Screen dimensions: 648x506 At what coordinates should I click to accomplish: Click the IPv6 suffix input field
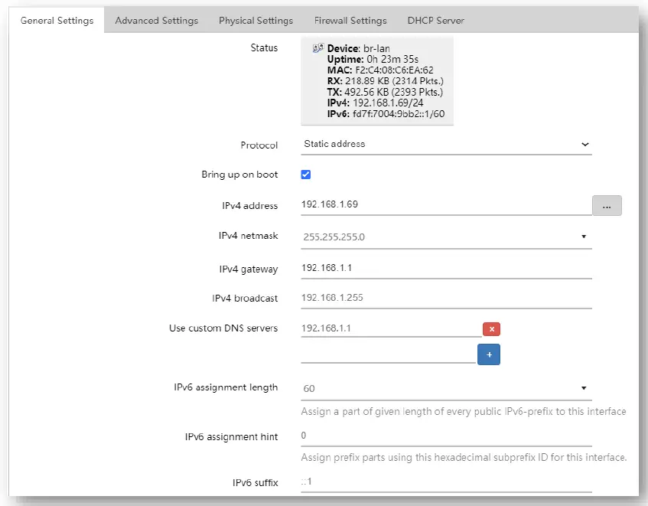point(446,482)
